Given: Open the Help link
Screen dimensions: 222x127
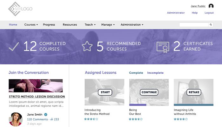Looking at the screenshot, I should pos(195,13).
